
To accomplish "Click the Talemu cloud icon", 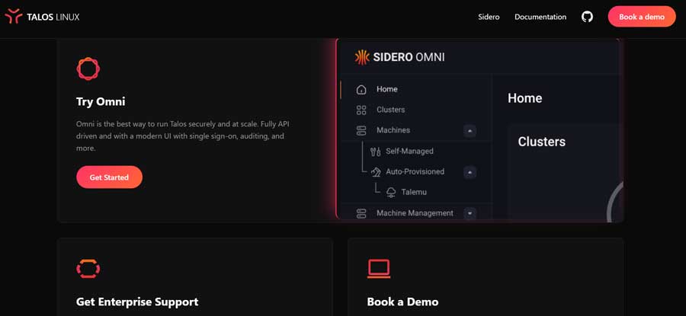I will coord(391,193).
